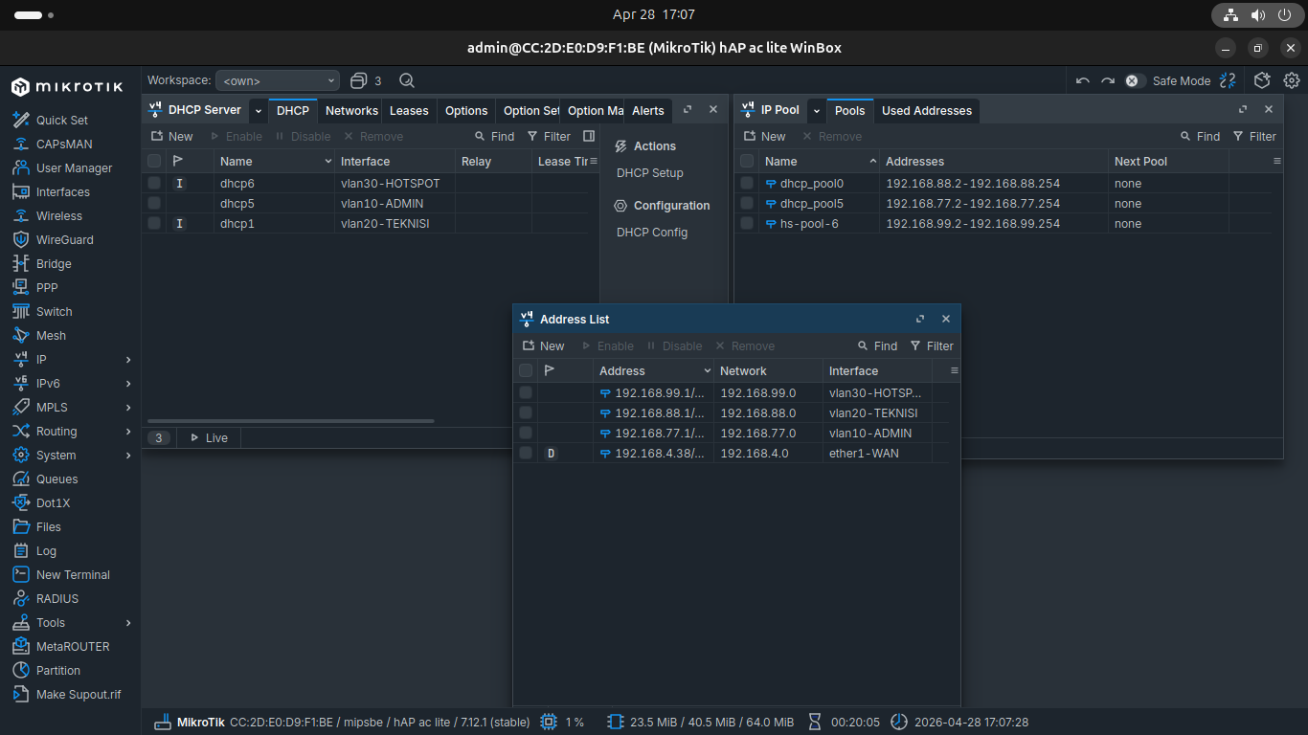Open the open-windows list showing 3
1308x735 pixels.
pos(366,80)
